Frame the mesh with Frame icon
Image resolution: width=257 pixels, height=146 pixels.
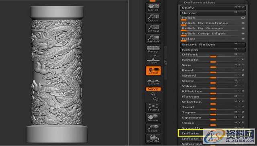tap(153, 107)
